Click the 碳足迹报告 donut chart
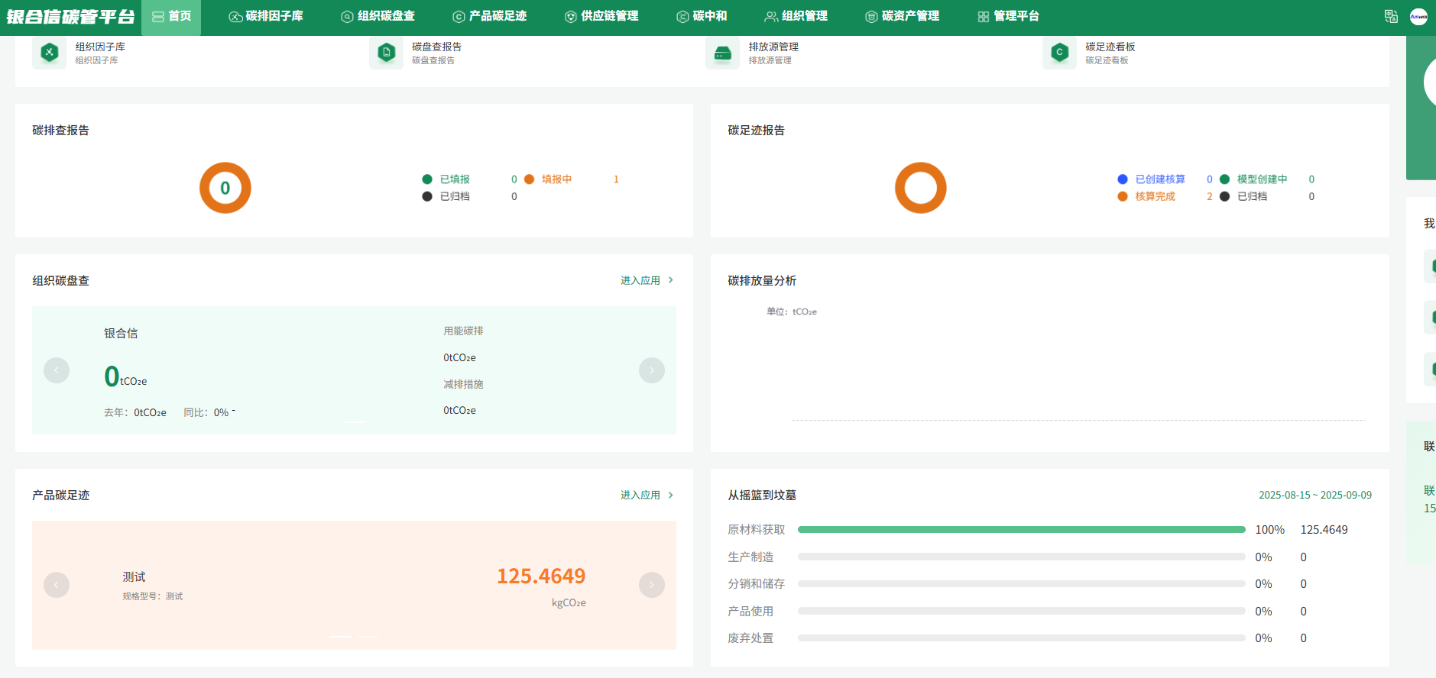This screenshot has width=1436, height=678. click(x=920, y=188)
